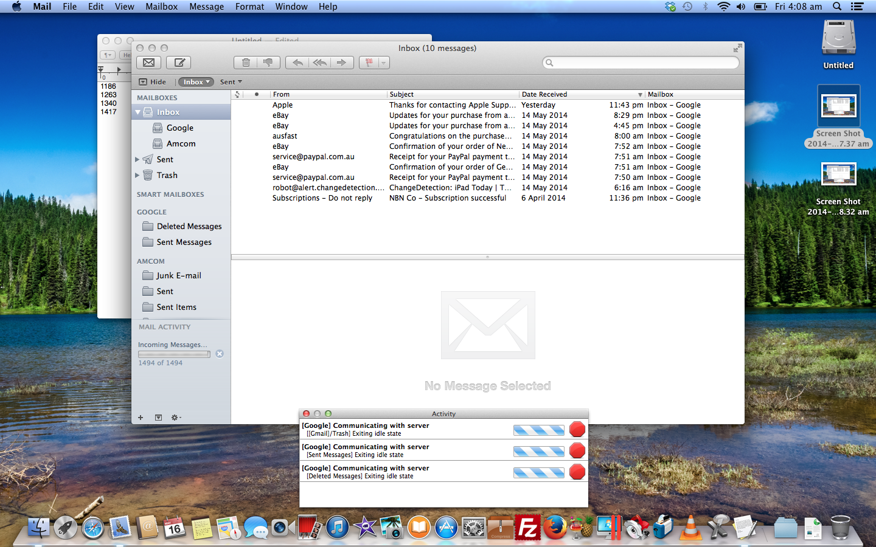The width and height of the screenshot is (876, 547).
Task: Compose a new message with pencil icon
Action: click(x=179, y=63)
